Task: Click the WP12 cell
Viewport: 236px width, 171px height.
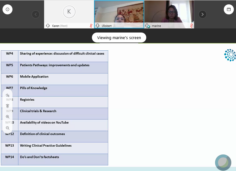Action: pos(10,136)
